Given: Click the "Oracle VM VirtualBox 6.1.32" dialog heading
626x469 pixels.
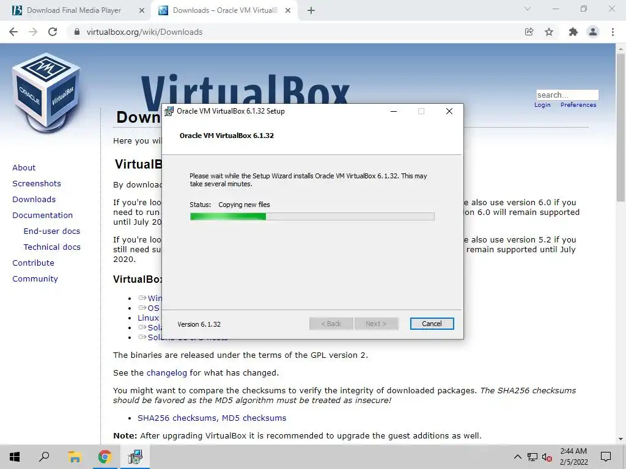Looking at the screenshot, I should point(227,136).
